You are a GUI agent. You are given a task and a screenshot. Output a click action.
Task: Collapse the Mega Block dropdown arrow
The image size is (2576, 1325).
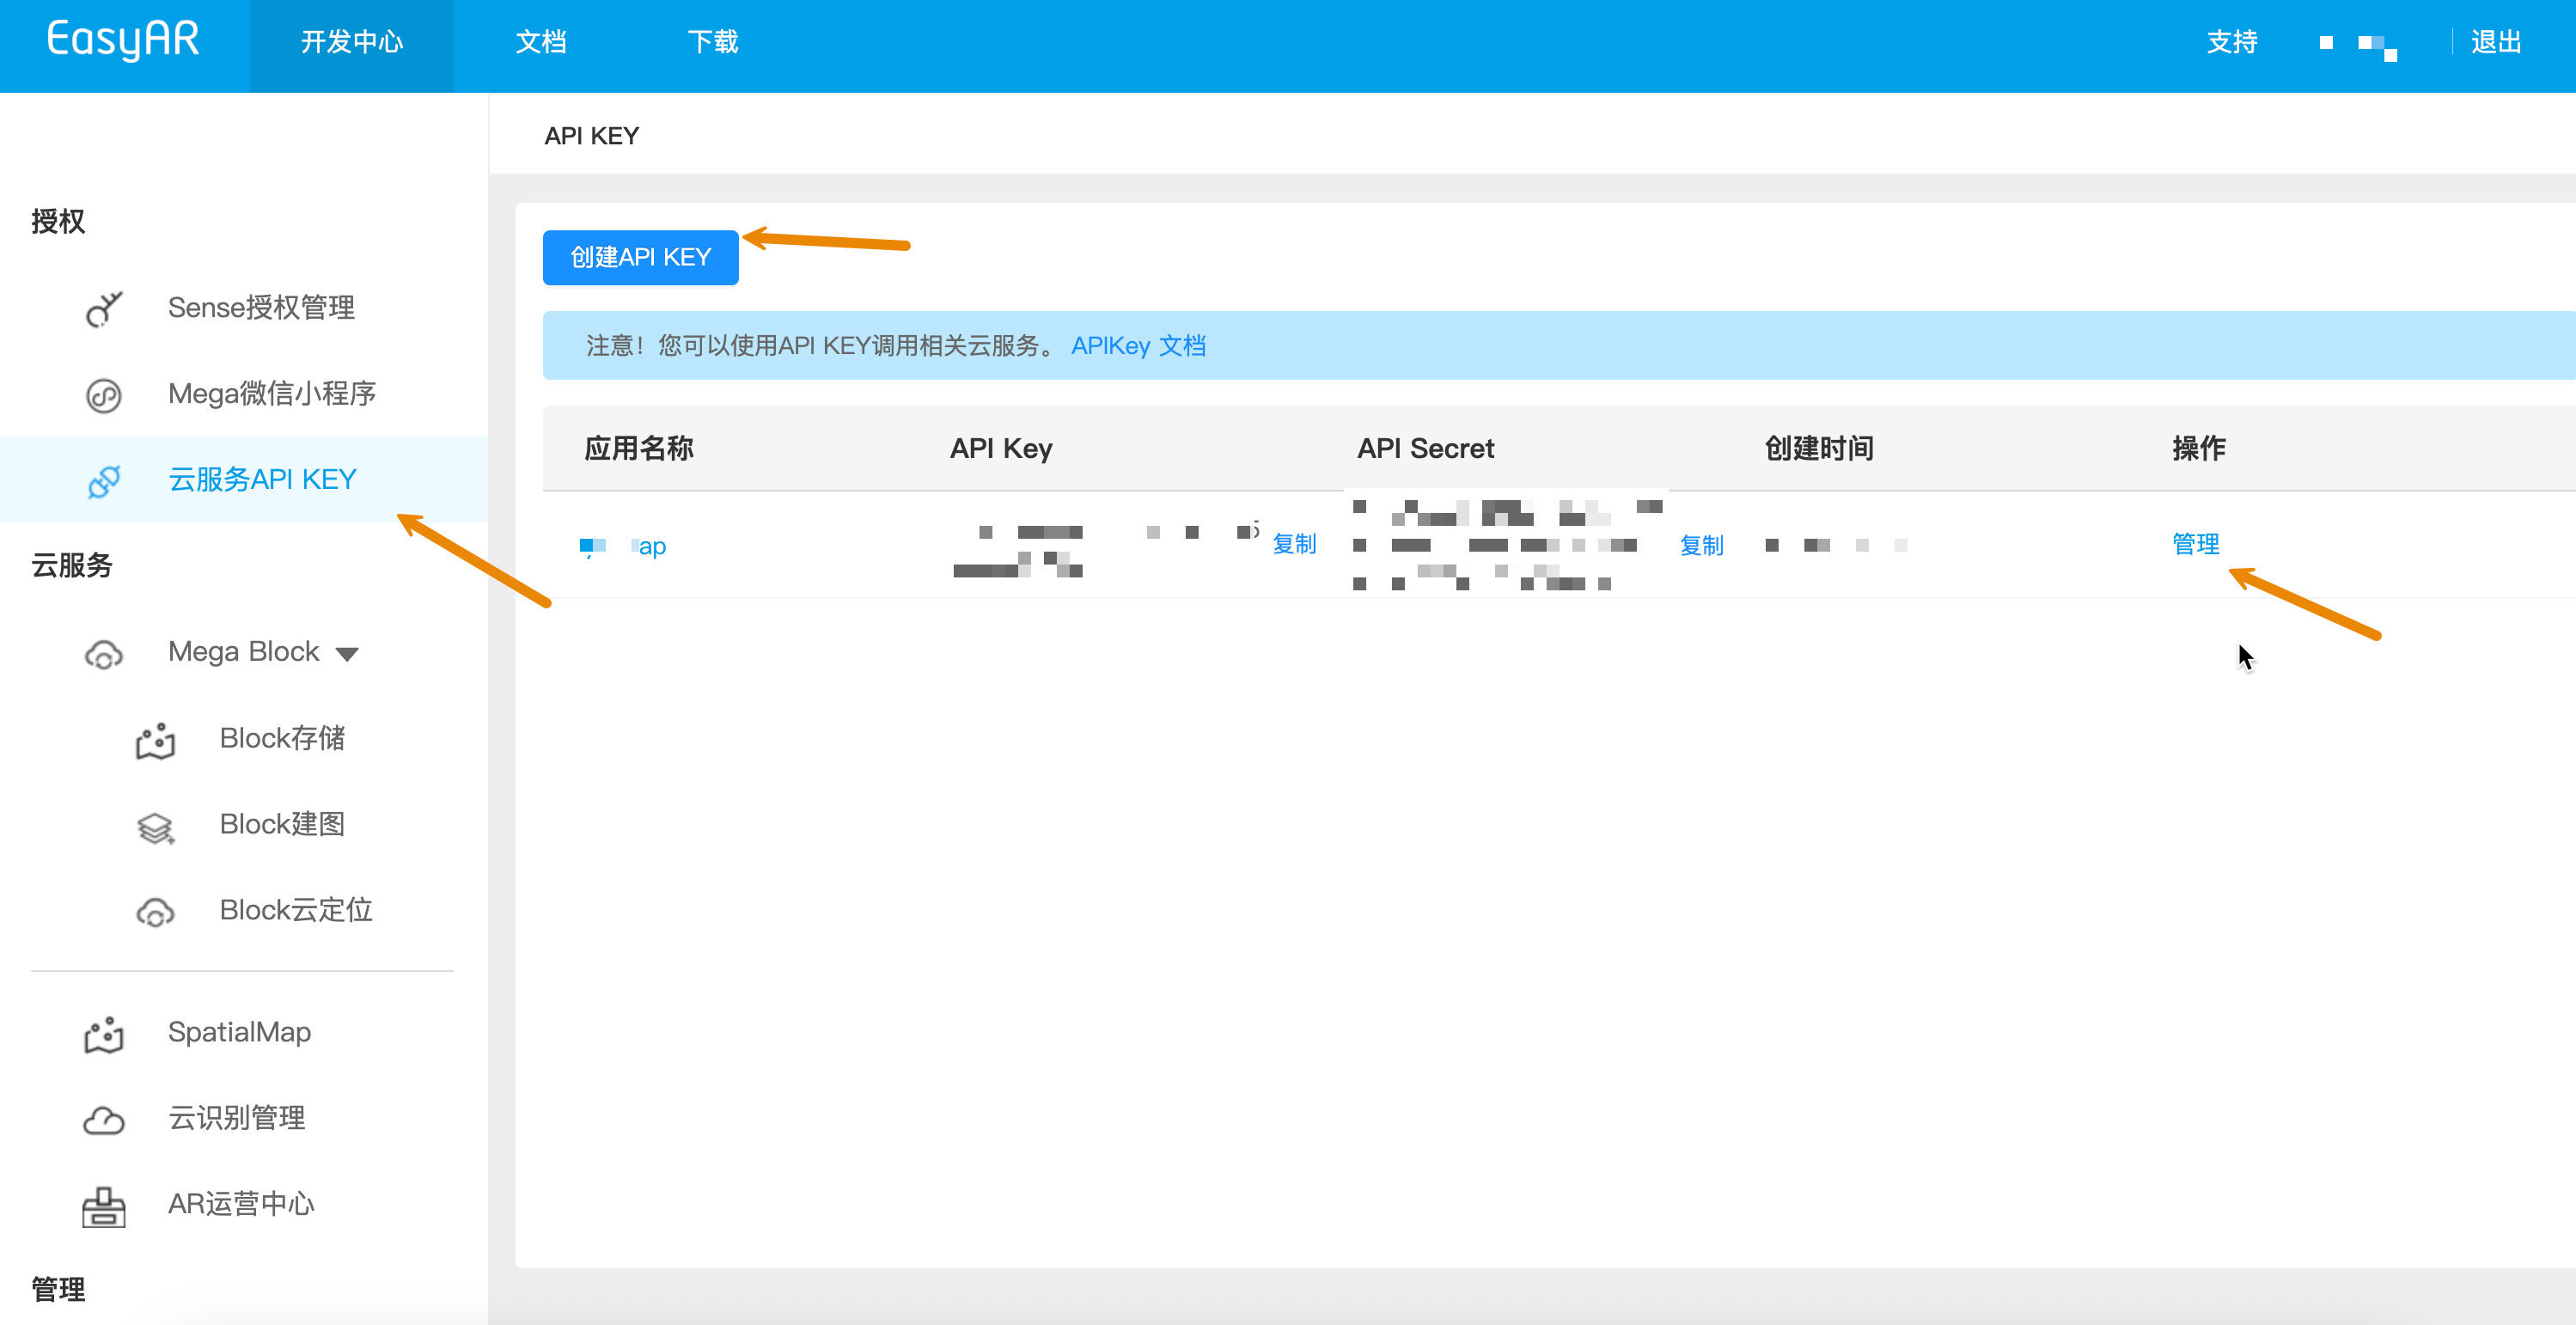coord(347,654)
